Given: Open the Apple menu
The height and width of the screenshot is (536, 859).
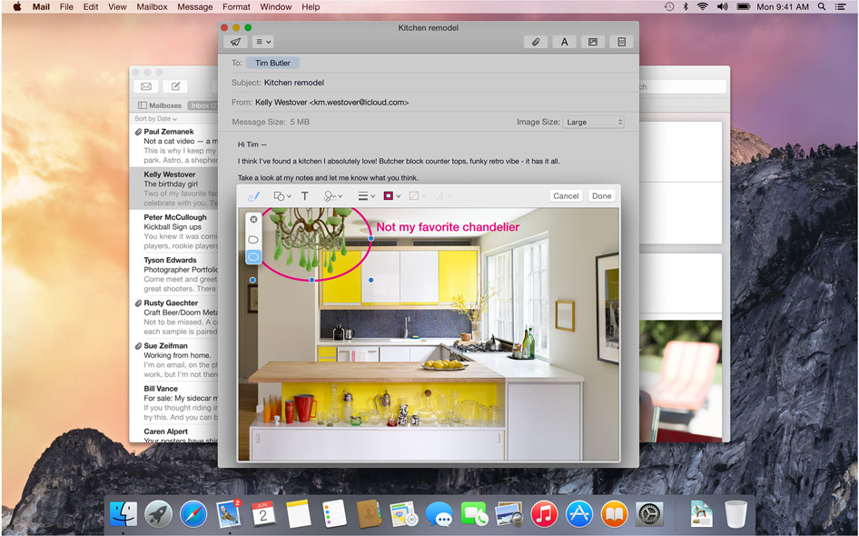Looking at the screenshot, I should tap(16, 6).
